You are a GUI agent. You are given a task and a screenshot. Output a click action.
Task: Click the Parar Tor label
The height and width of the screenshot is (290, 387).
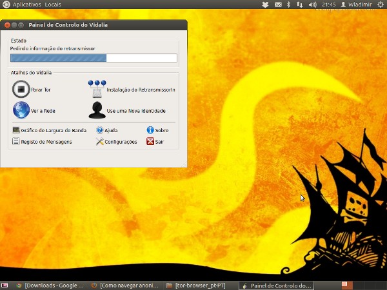41,90
